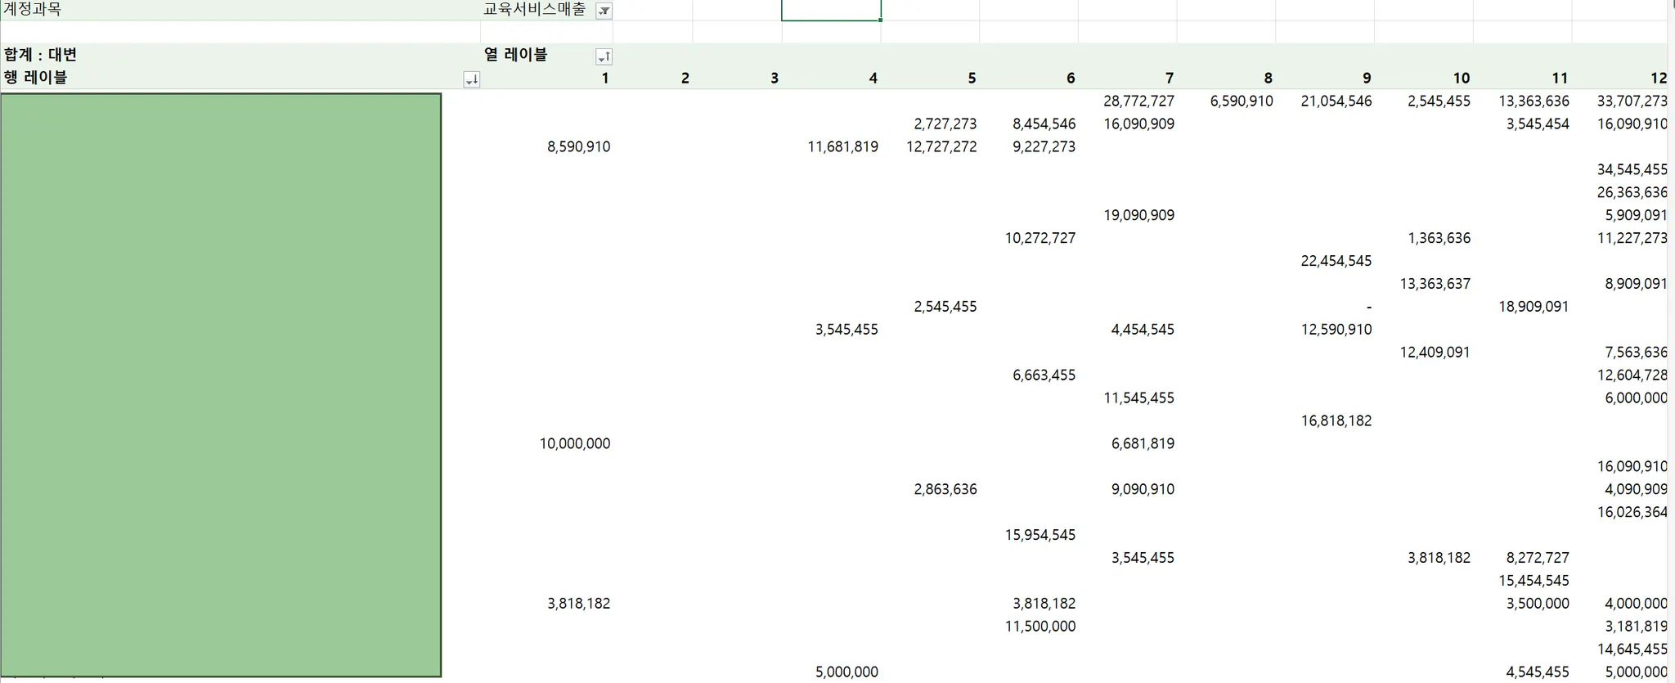Screen dimensions: 1675x683
Task: Click the cell with value 13,363,636
Action: click(1534, 101)
